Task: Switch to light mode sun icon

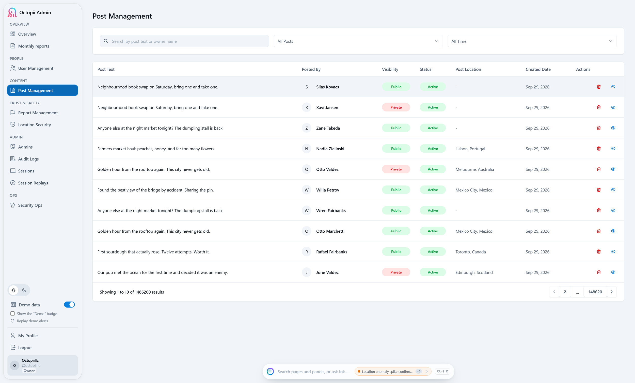Action: 13,290
